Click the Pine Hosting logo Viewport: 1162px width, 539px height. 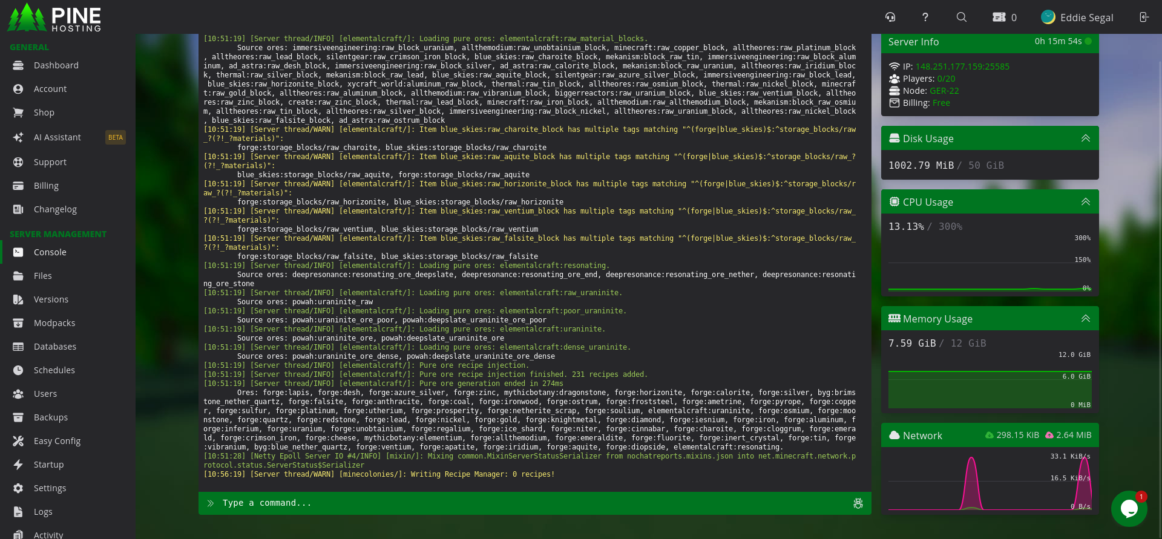tap(54, 18)
